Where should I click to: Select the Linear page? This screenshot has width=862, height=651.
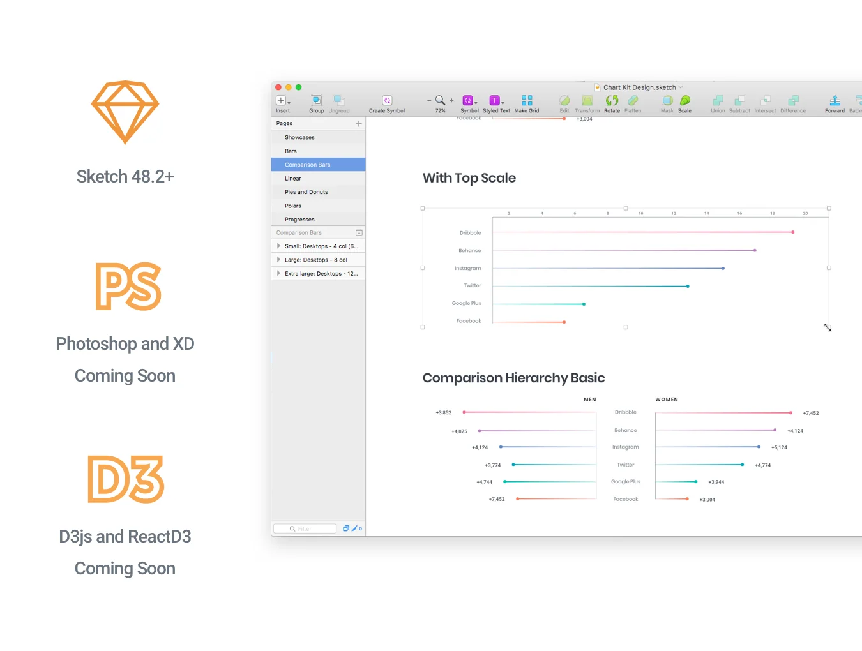pos(319,178)
